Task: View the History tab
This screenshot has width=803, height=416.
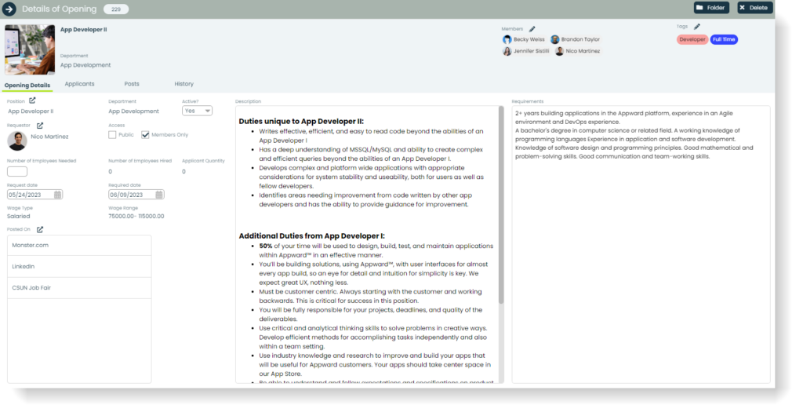Action: [x=183, y=83]
